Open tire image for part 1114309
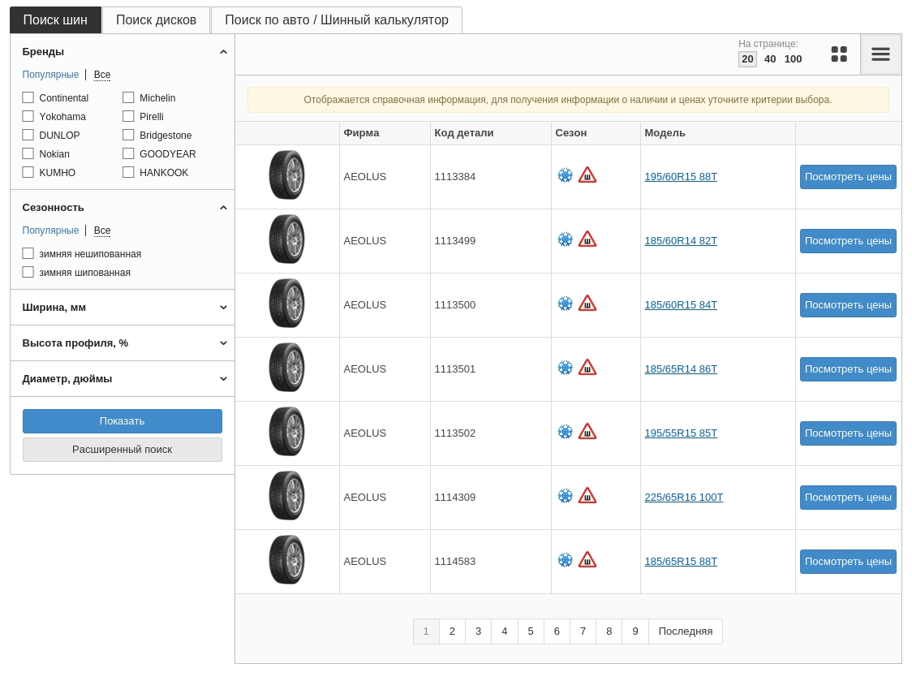This screenshot has height=681, width=912. [286, 496]
